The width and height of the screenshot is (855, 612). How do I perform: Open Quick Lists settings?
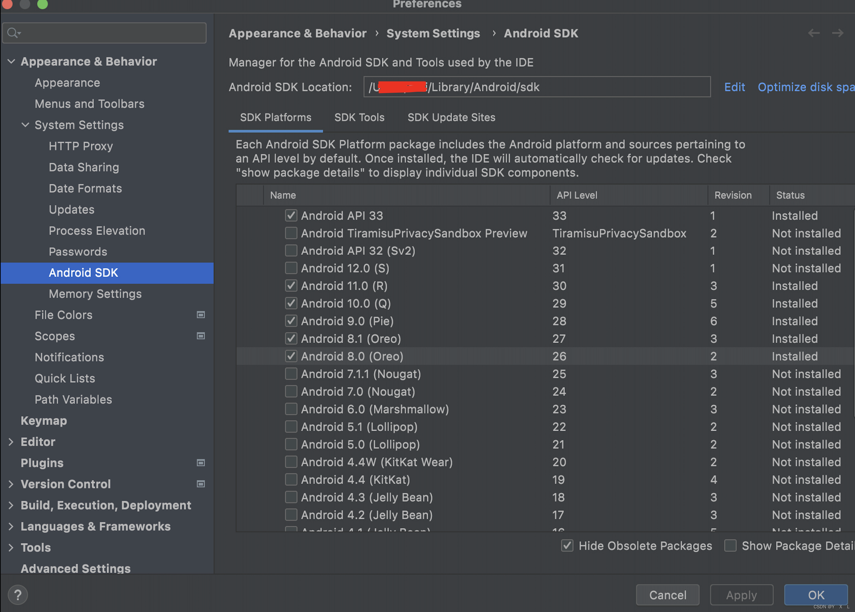[65, 378]
